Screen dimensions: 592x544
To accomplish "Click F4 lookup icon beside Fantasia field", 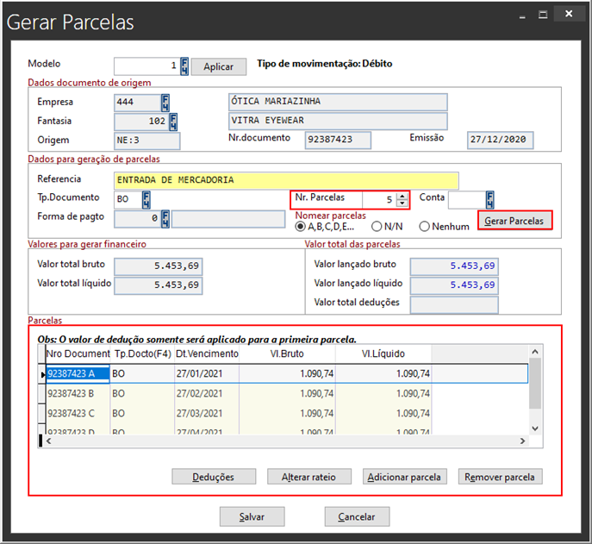I will pos(173,121).
